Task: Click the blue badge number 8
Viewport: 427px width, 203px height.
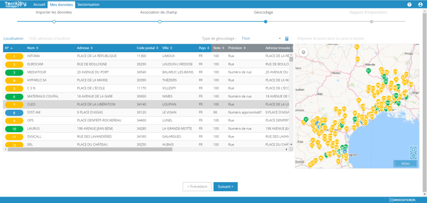Action: point(14,112)
